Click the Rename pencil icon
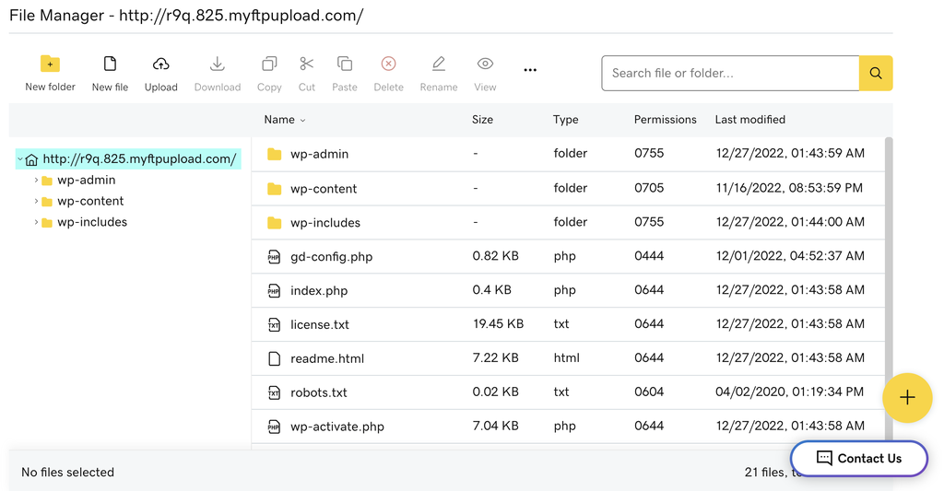Screen dimensions: 944x491 (438, 64)
